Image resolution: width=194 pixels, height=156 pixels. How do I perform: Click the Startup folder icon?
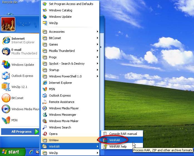point(45,70)
